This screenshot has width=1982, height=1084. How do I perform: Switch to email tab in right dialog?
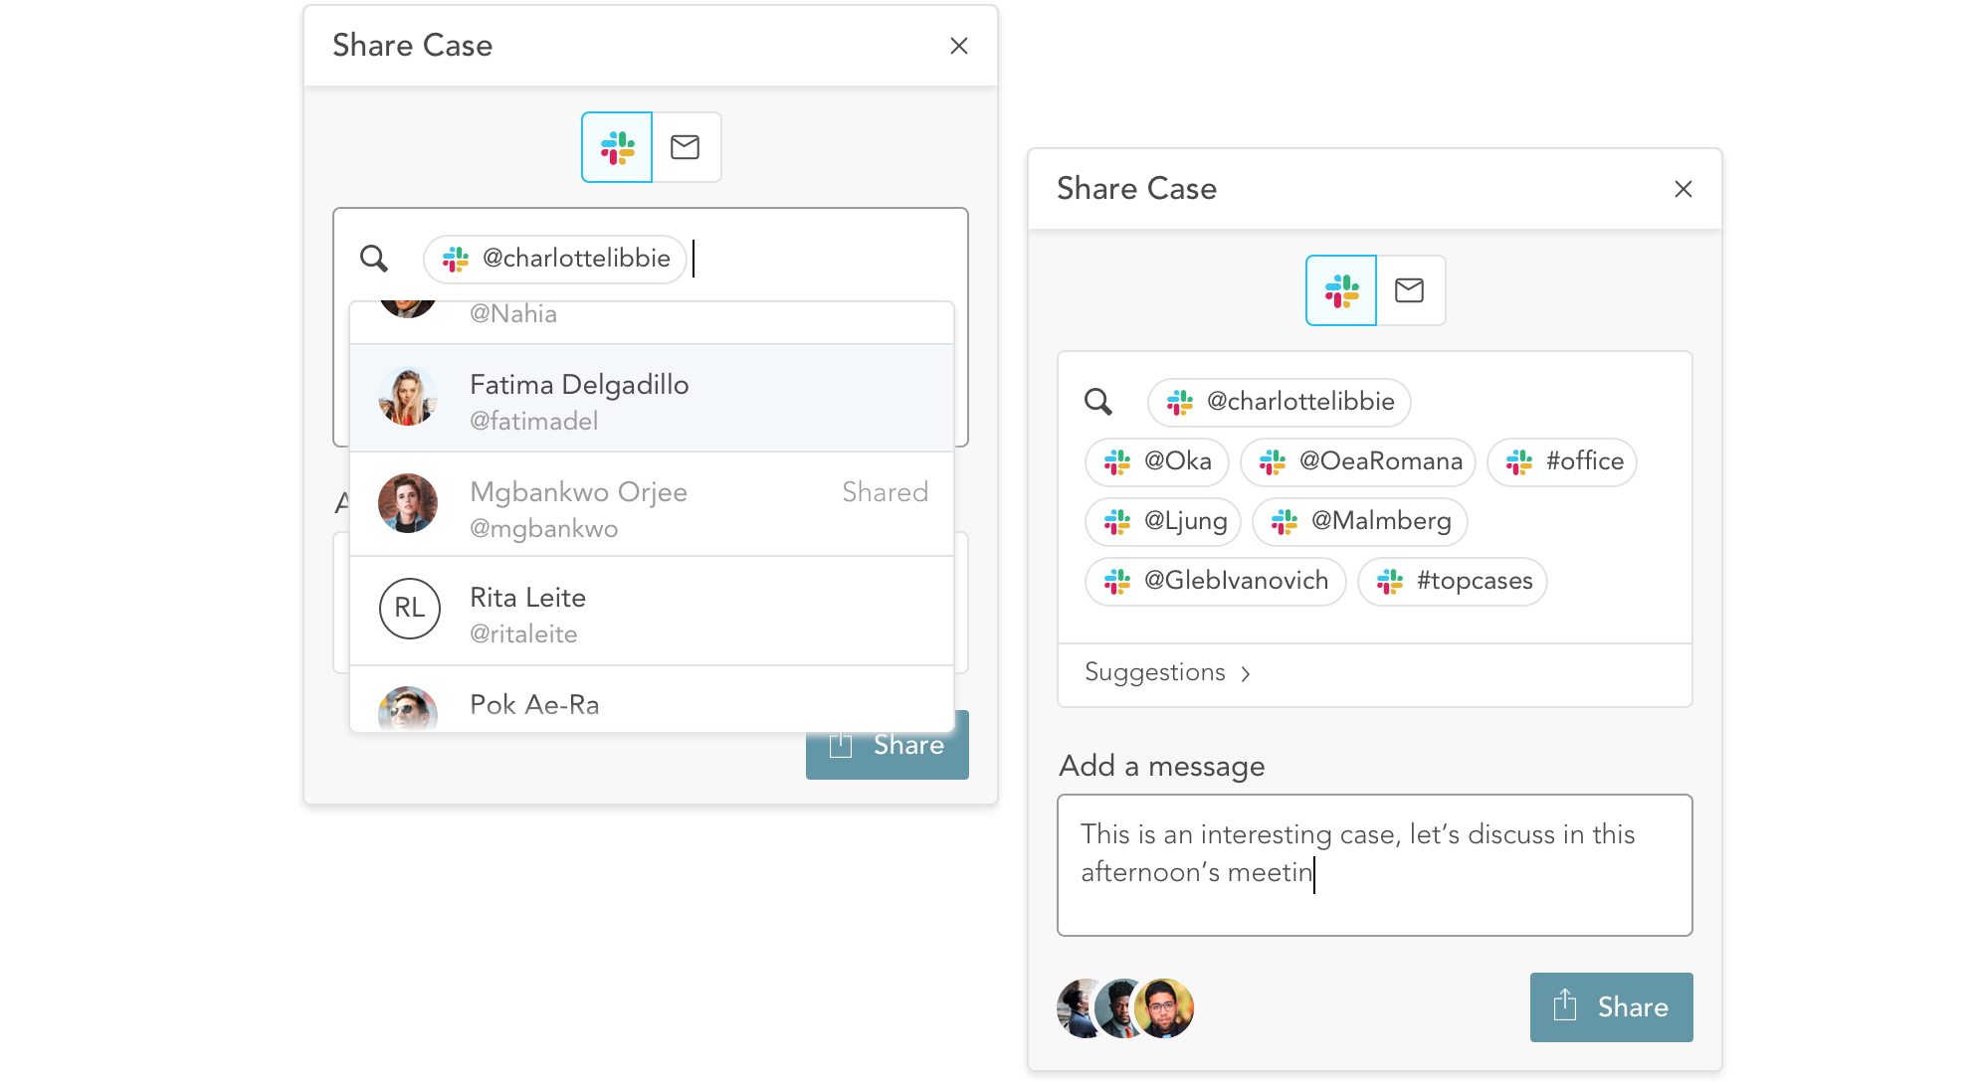1410,290
